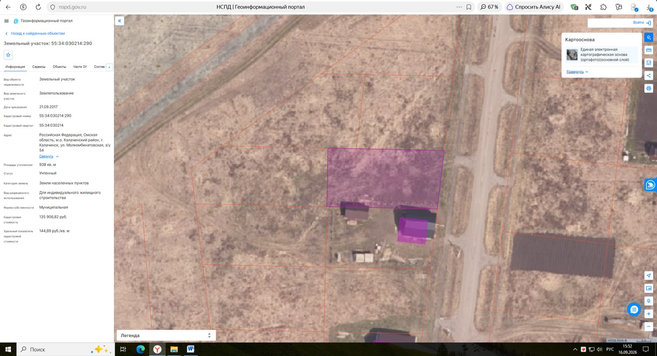Show hidden system tray icons

click(575, 349)
